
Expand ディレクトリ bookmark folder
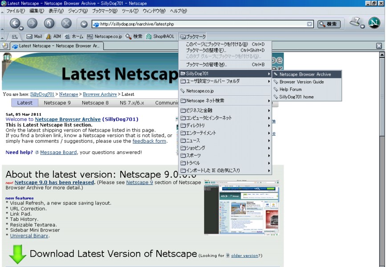coord(225,125)
